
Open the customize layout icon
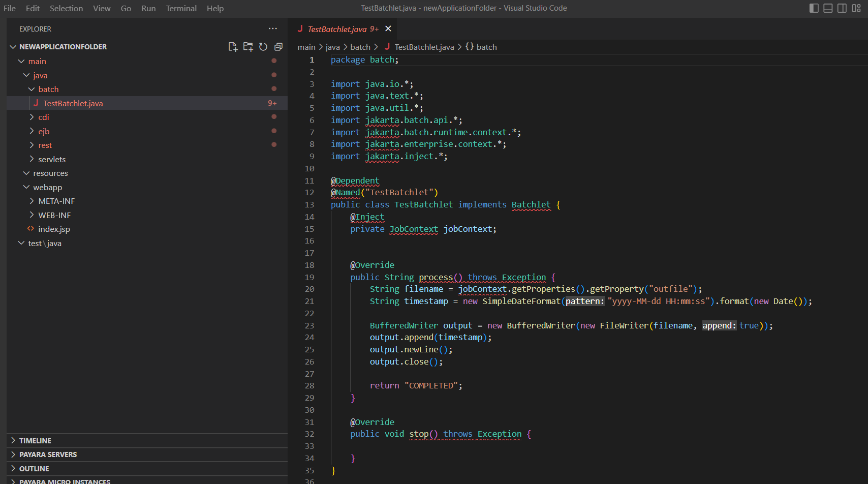coord(856,8)
